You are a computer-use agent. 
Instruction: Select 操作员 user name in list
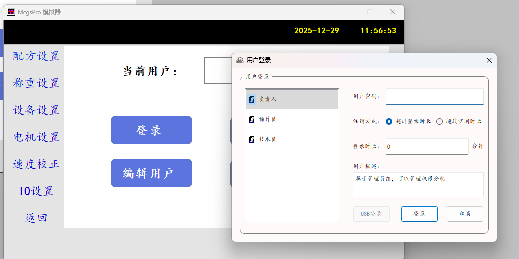[x=267, y=119]
